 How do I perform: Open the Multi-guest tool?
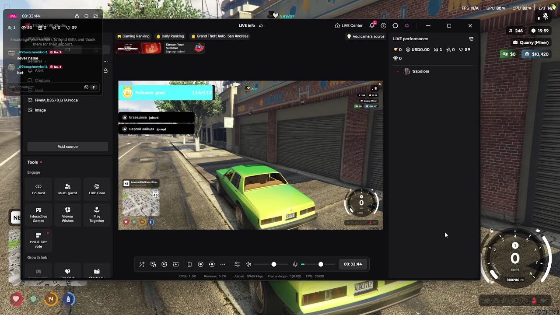pyautogui.click(x=67, y=189)
